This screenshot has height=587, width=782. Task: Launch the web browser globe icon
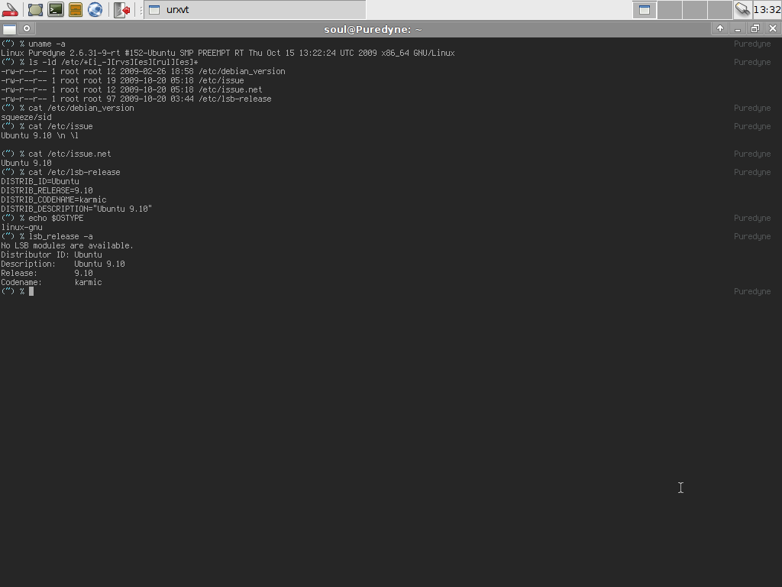(95, 9)
